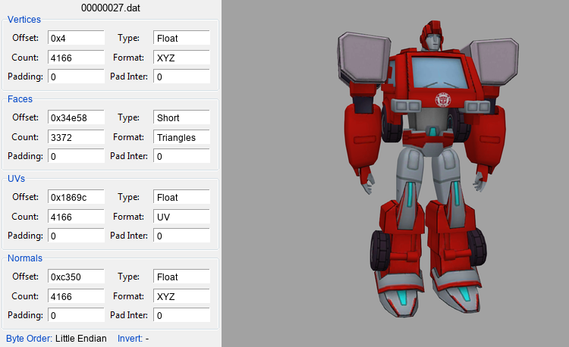The height and width of the screenshot is (347, 569).
Task: Click the red robot model in viewport
Action: pyautogui.click(x=428, y=169)
